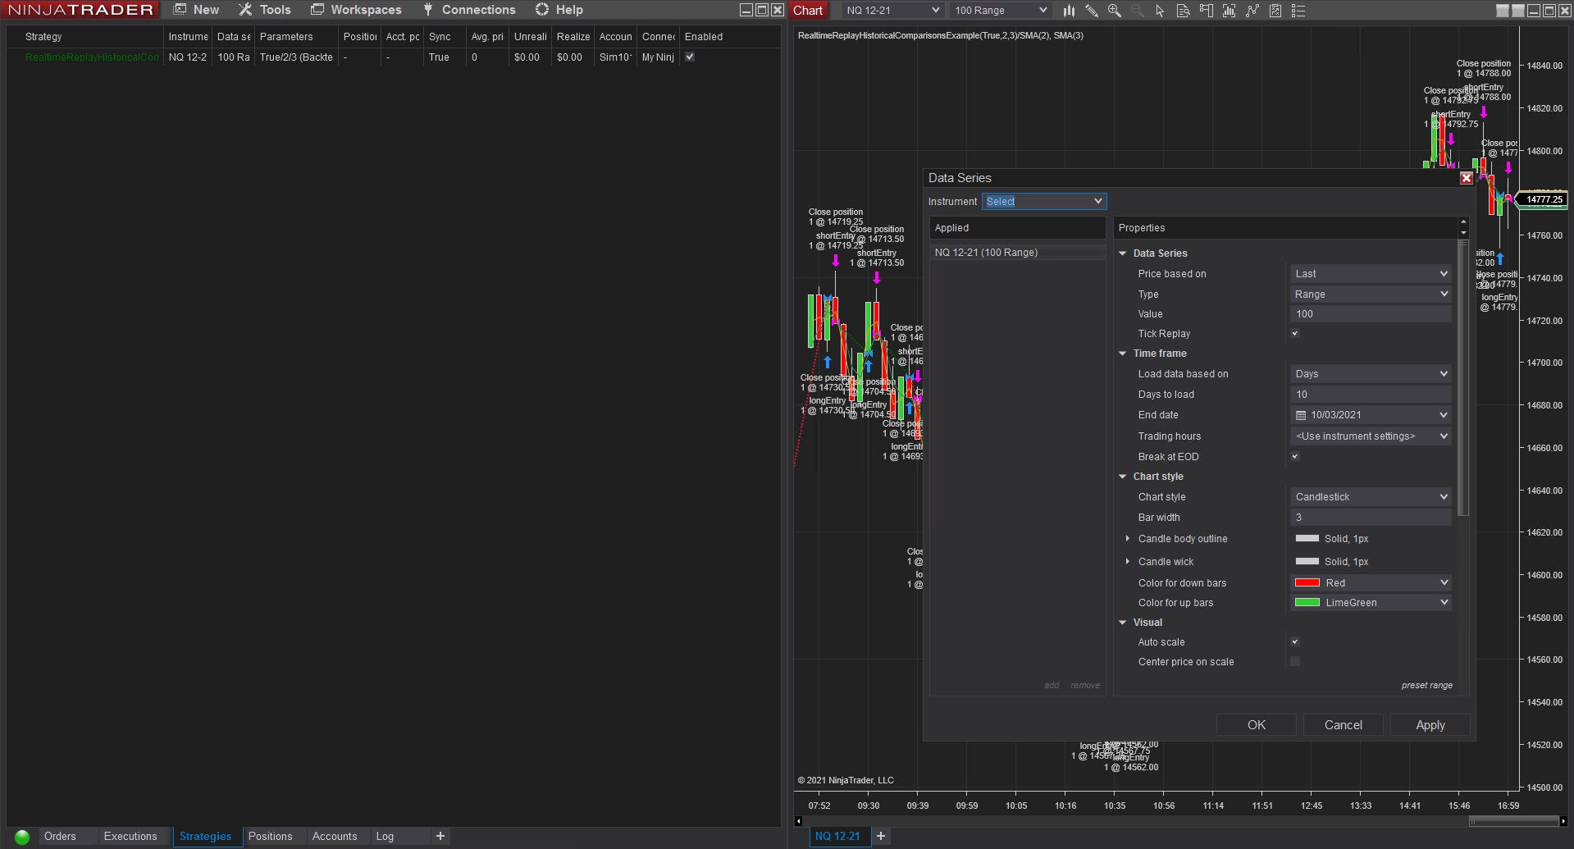Click the Bar width input field

click(x=1371, y=518)
